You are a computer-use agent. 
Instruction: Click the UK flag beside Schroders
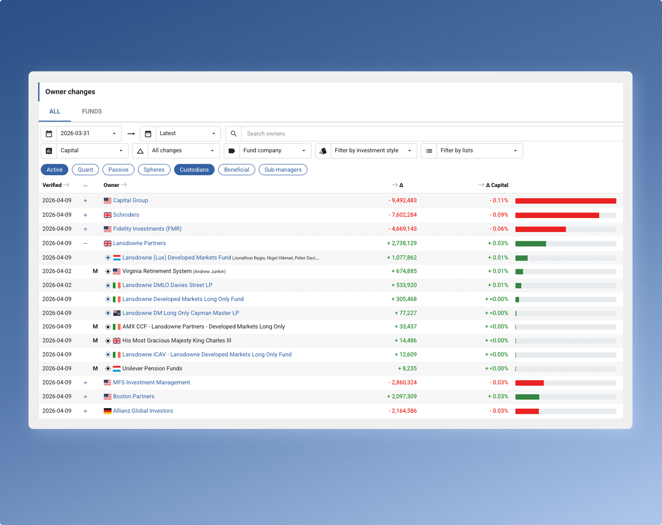tap(107, 215)
